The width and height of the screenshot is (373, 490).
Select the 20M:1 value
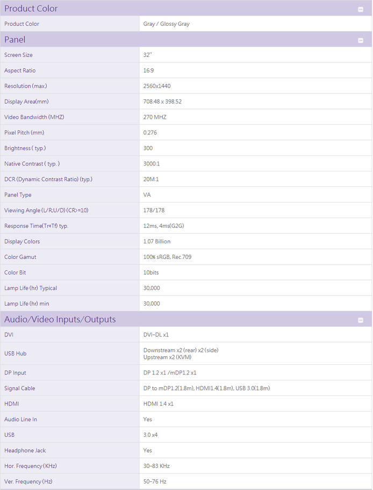point(151,179)
